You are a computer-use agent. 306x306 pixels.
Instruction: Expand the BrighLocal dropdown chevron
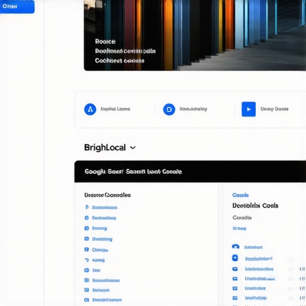click(133, 148)
